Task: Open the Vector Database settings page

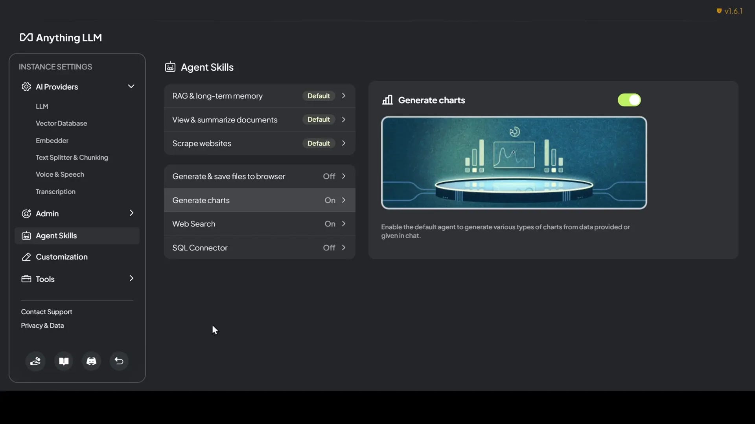Action: [x=61, y=123]
